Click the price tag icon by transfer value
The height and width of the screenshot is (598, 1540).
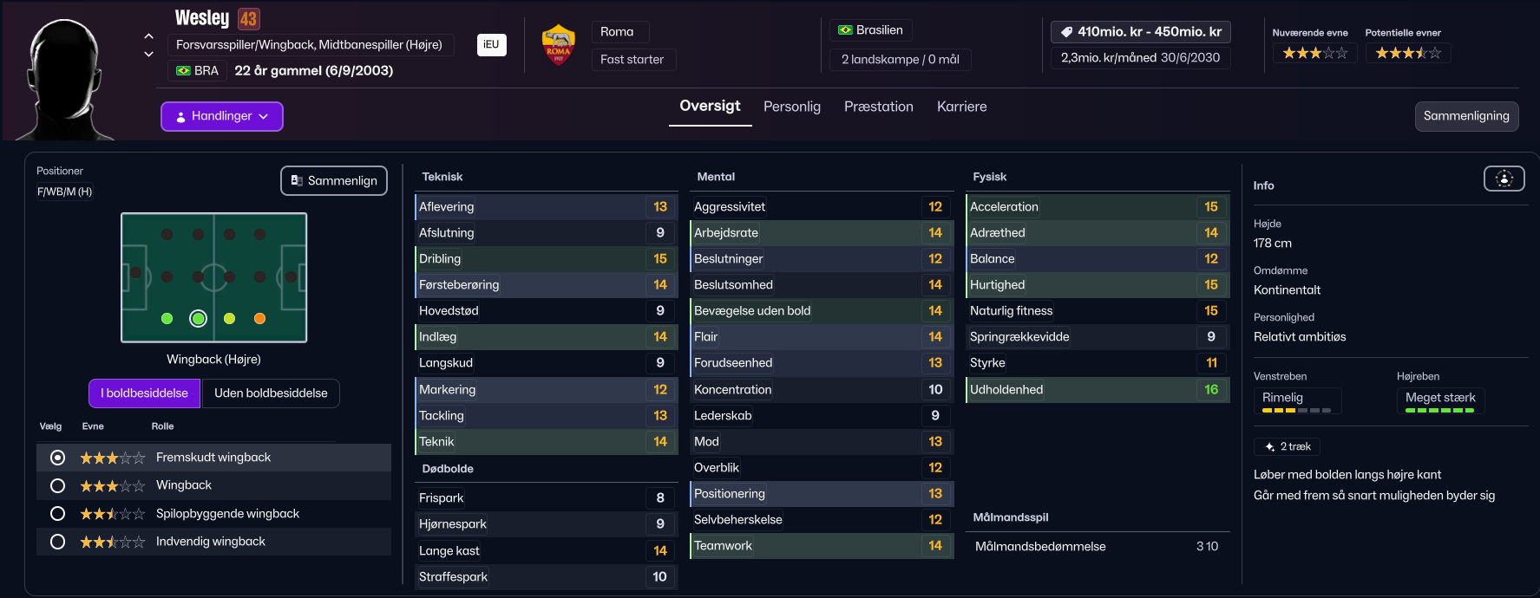pos(1066,32)
